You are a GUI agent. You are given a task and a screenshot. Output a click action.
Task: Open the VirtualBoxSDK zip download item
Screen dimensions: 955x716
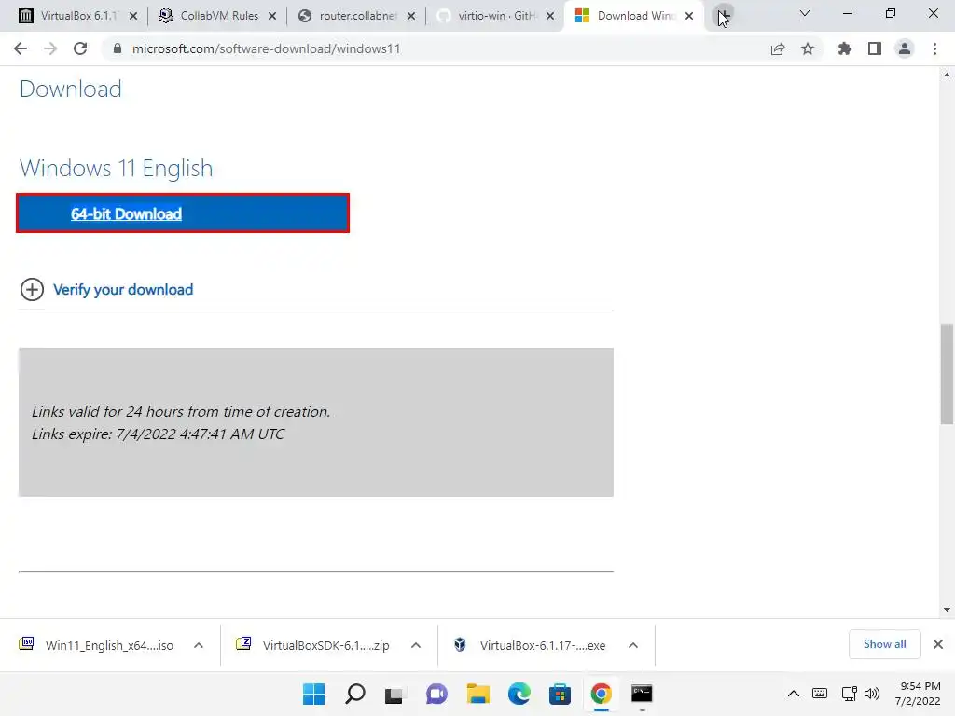(315, 645)
